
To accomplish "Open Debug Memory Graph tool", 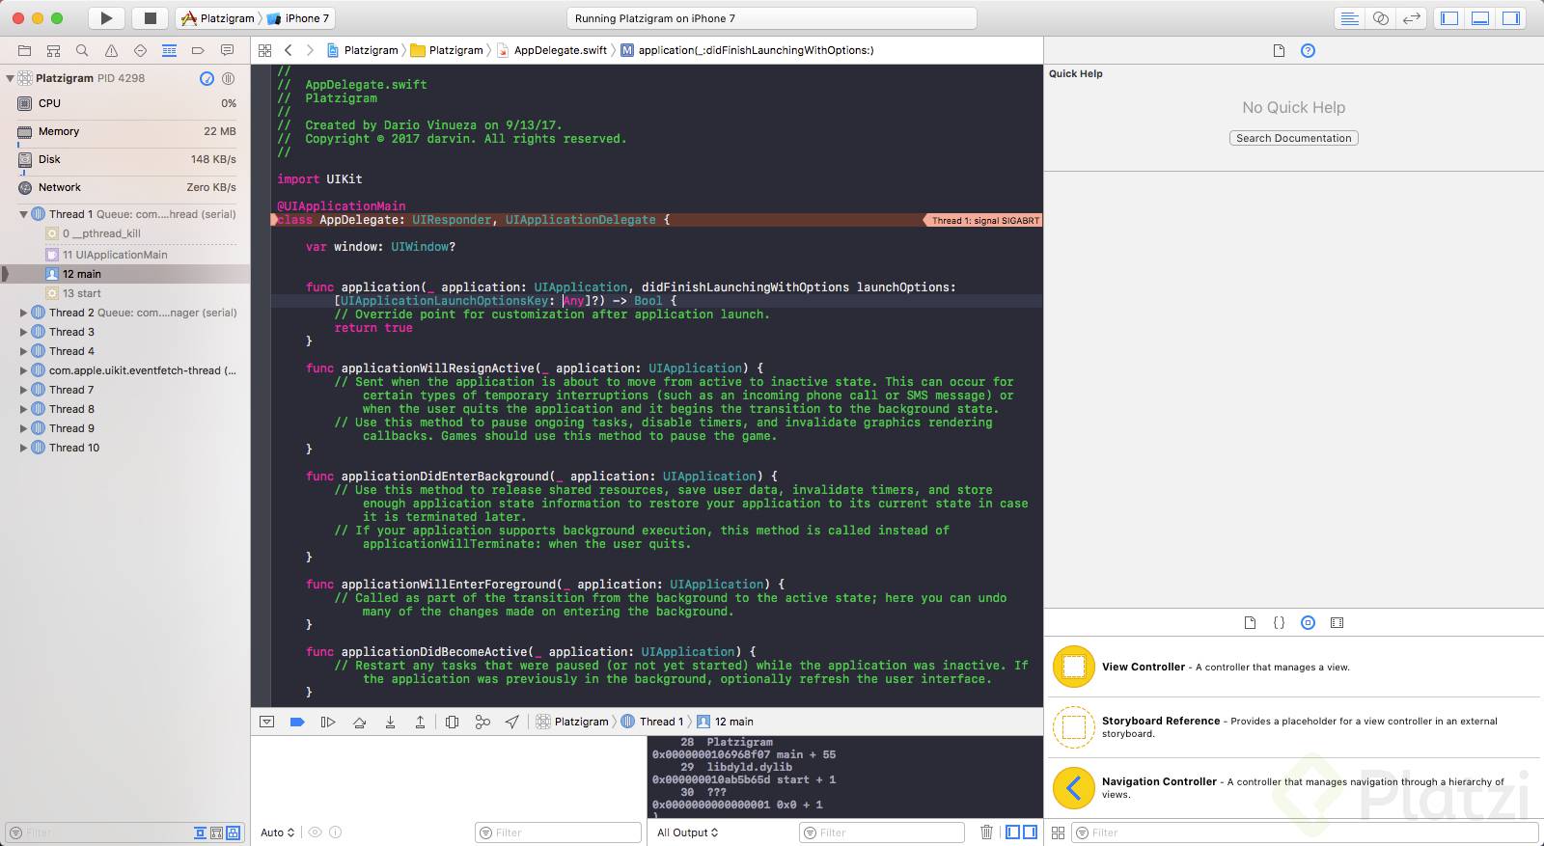I will (482, 722).
